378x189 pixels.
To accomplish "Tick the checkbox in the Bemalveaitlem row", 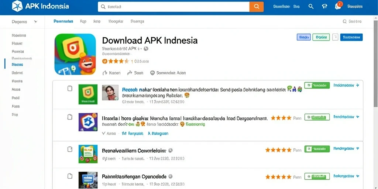I will [x=70, y=149].
